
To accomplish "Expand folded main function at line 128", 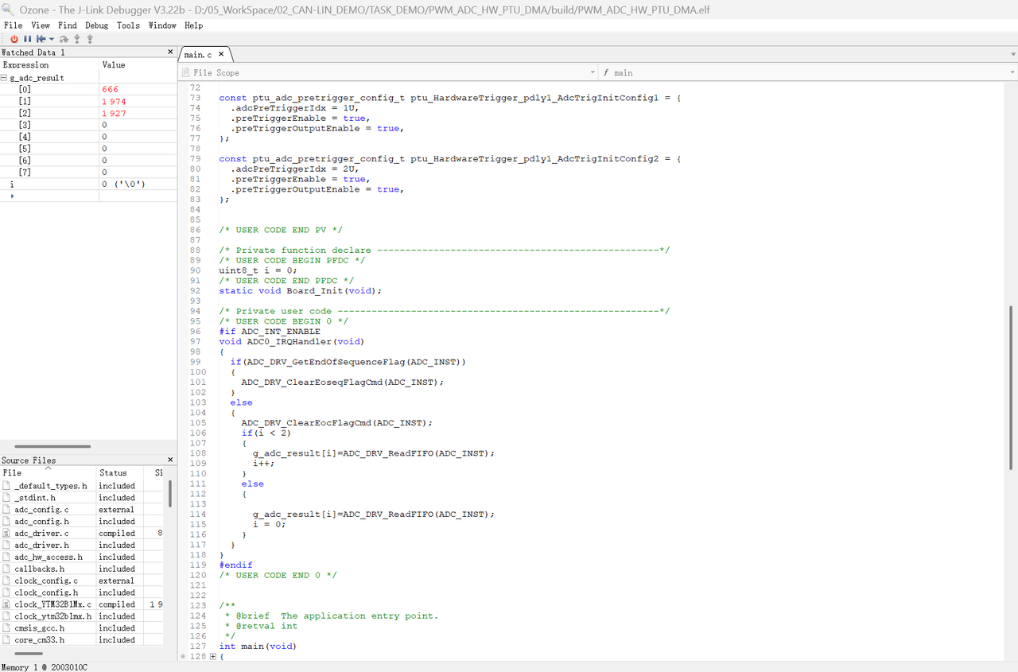I will [x=213, y=657].
